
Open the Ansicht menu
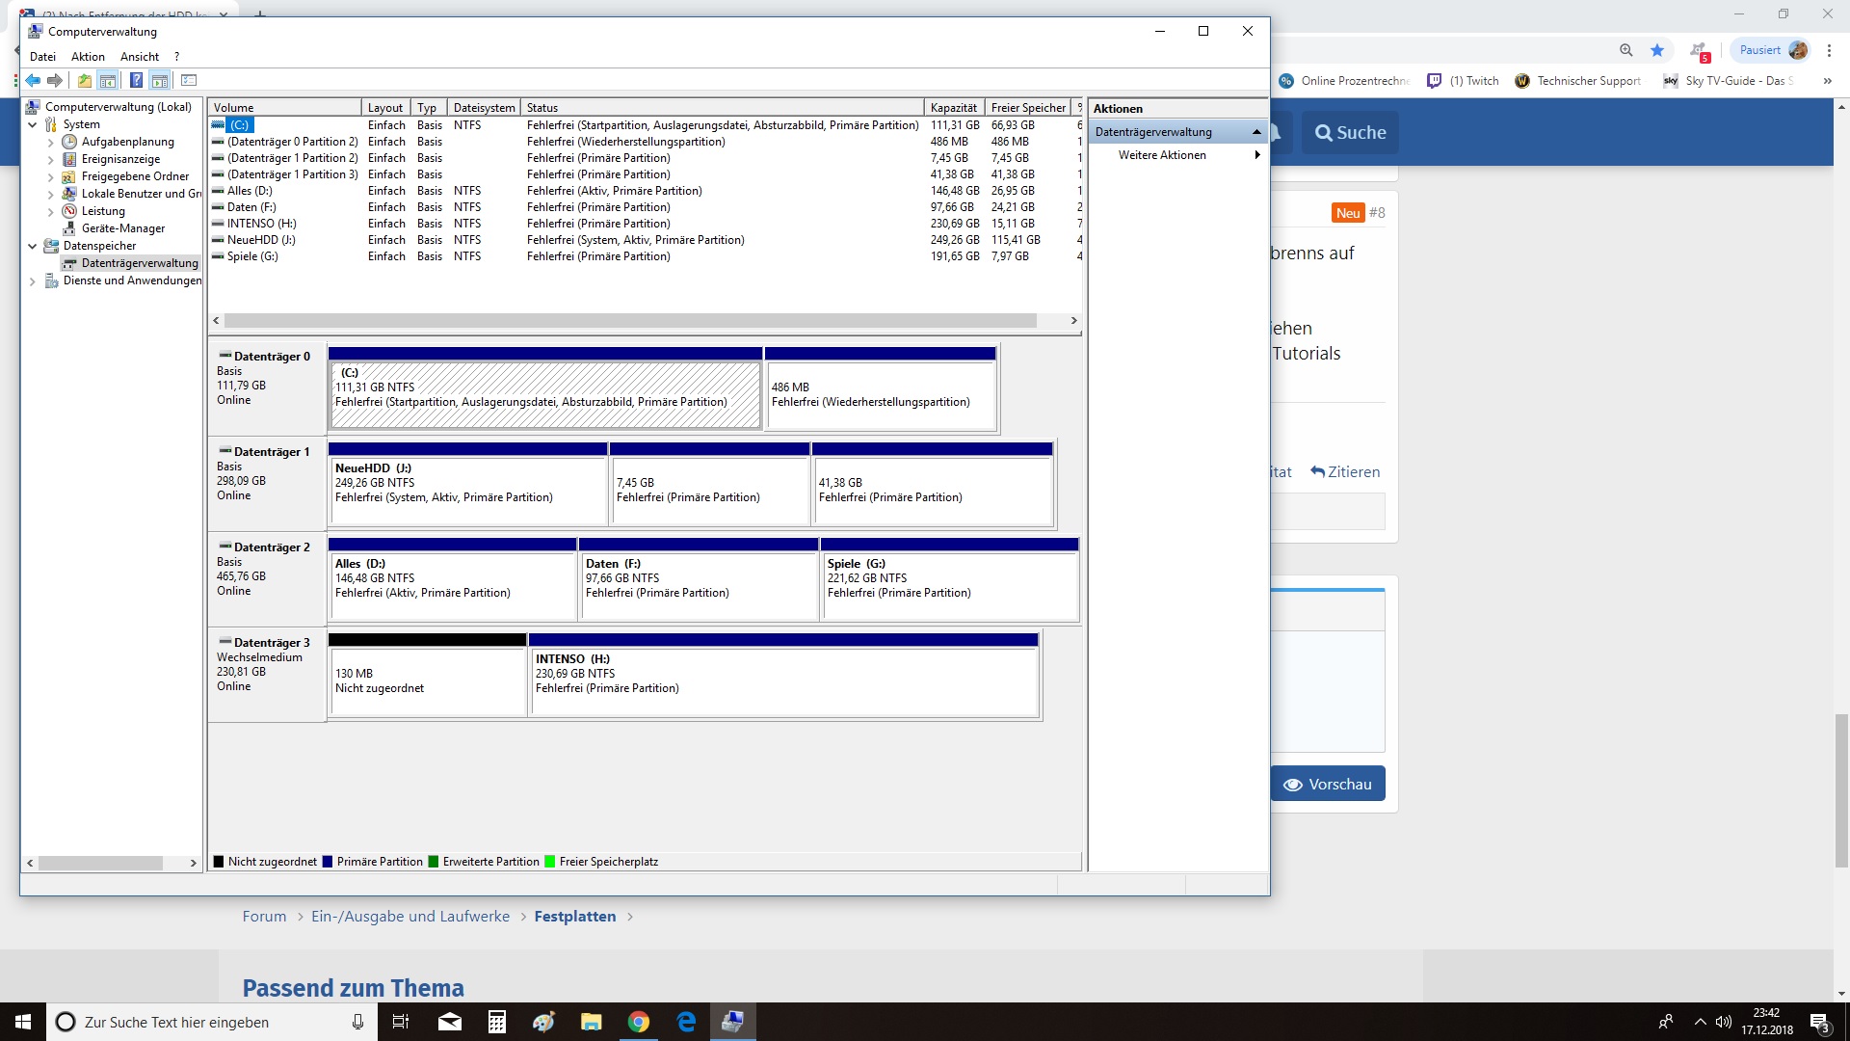pyautogui.click(x=140, y=57)
